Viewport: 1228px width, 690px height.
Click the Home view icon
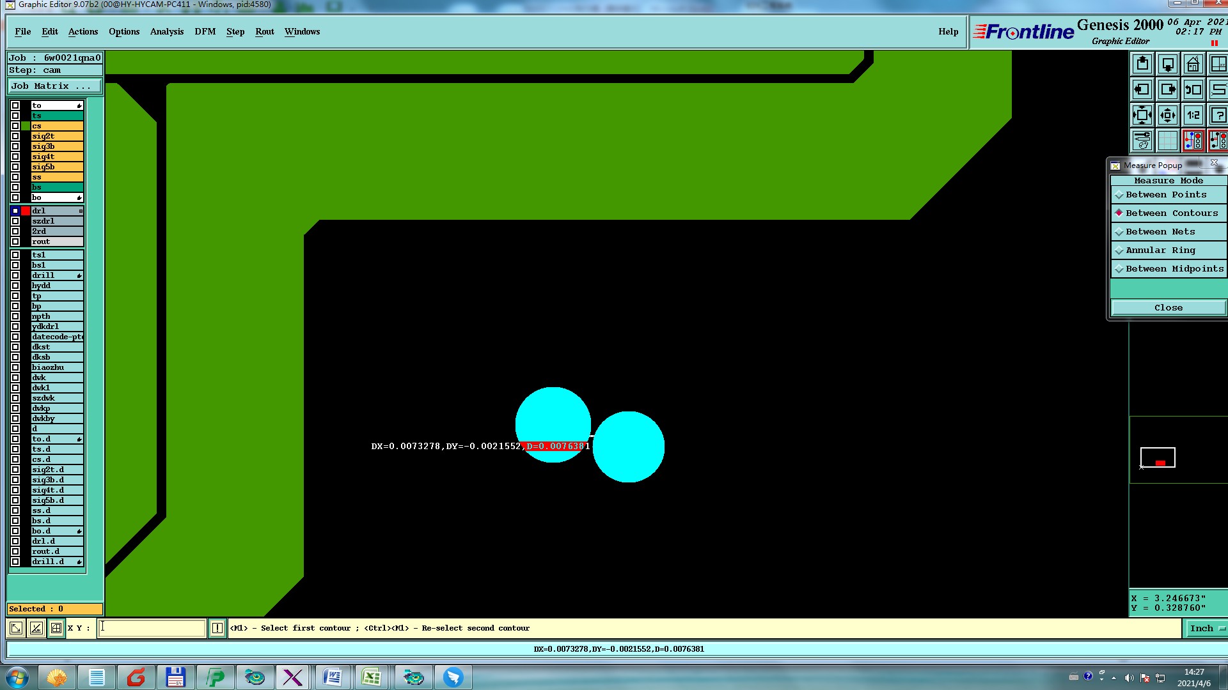click(x=1193, y=65)
